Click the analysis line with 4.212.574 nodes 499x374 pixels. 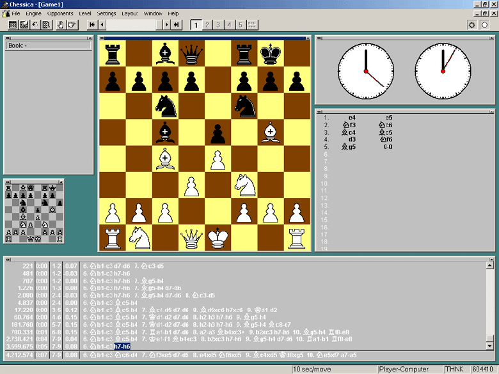[245, 355]
